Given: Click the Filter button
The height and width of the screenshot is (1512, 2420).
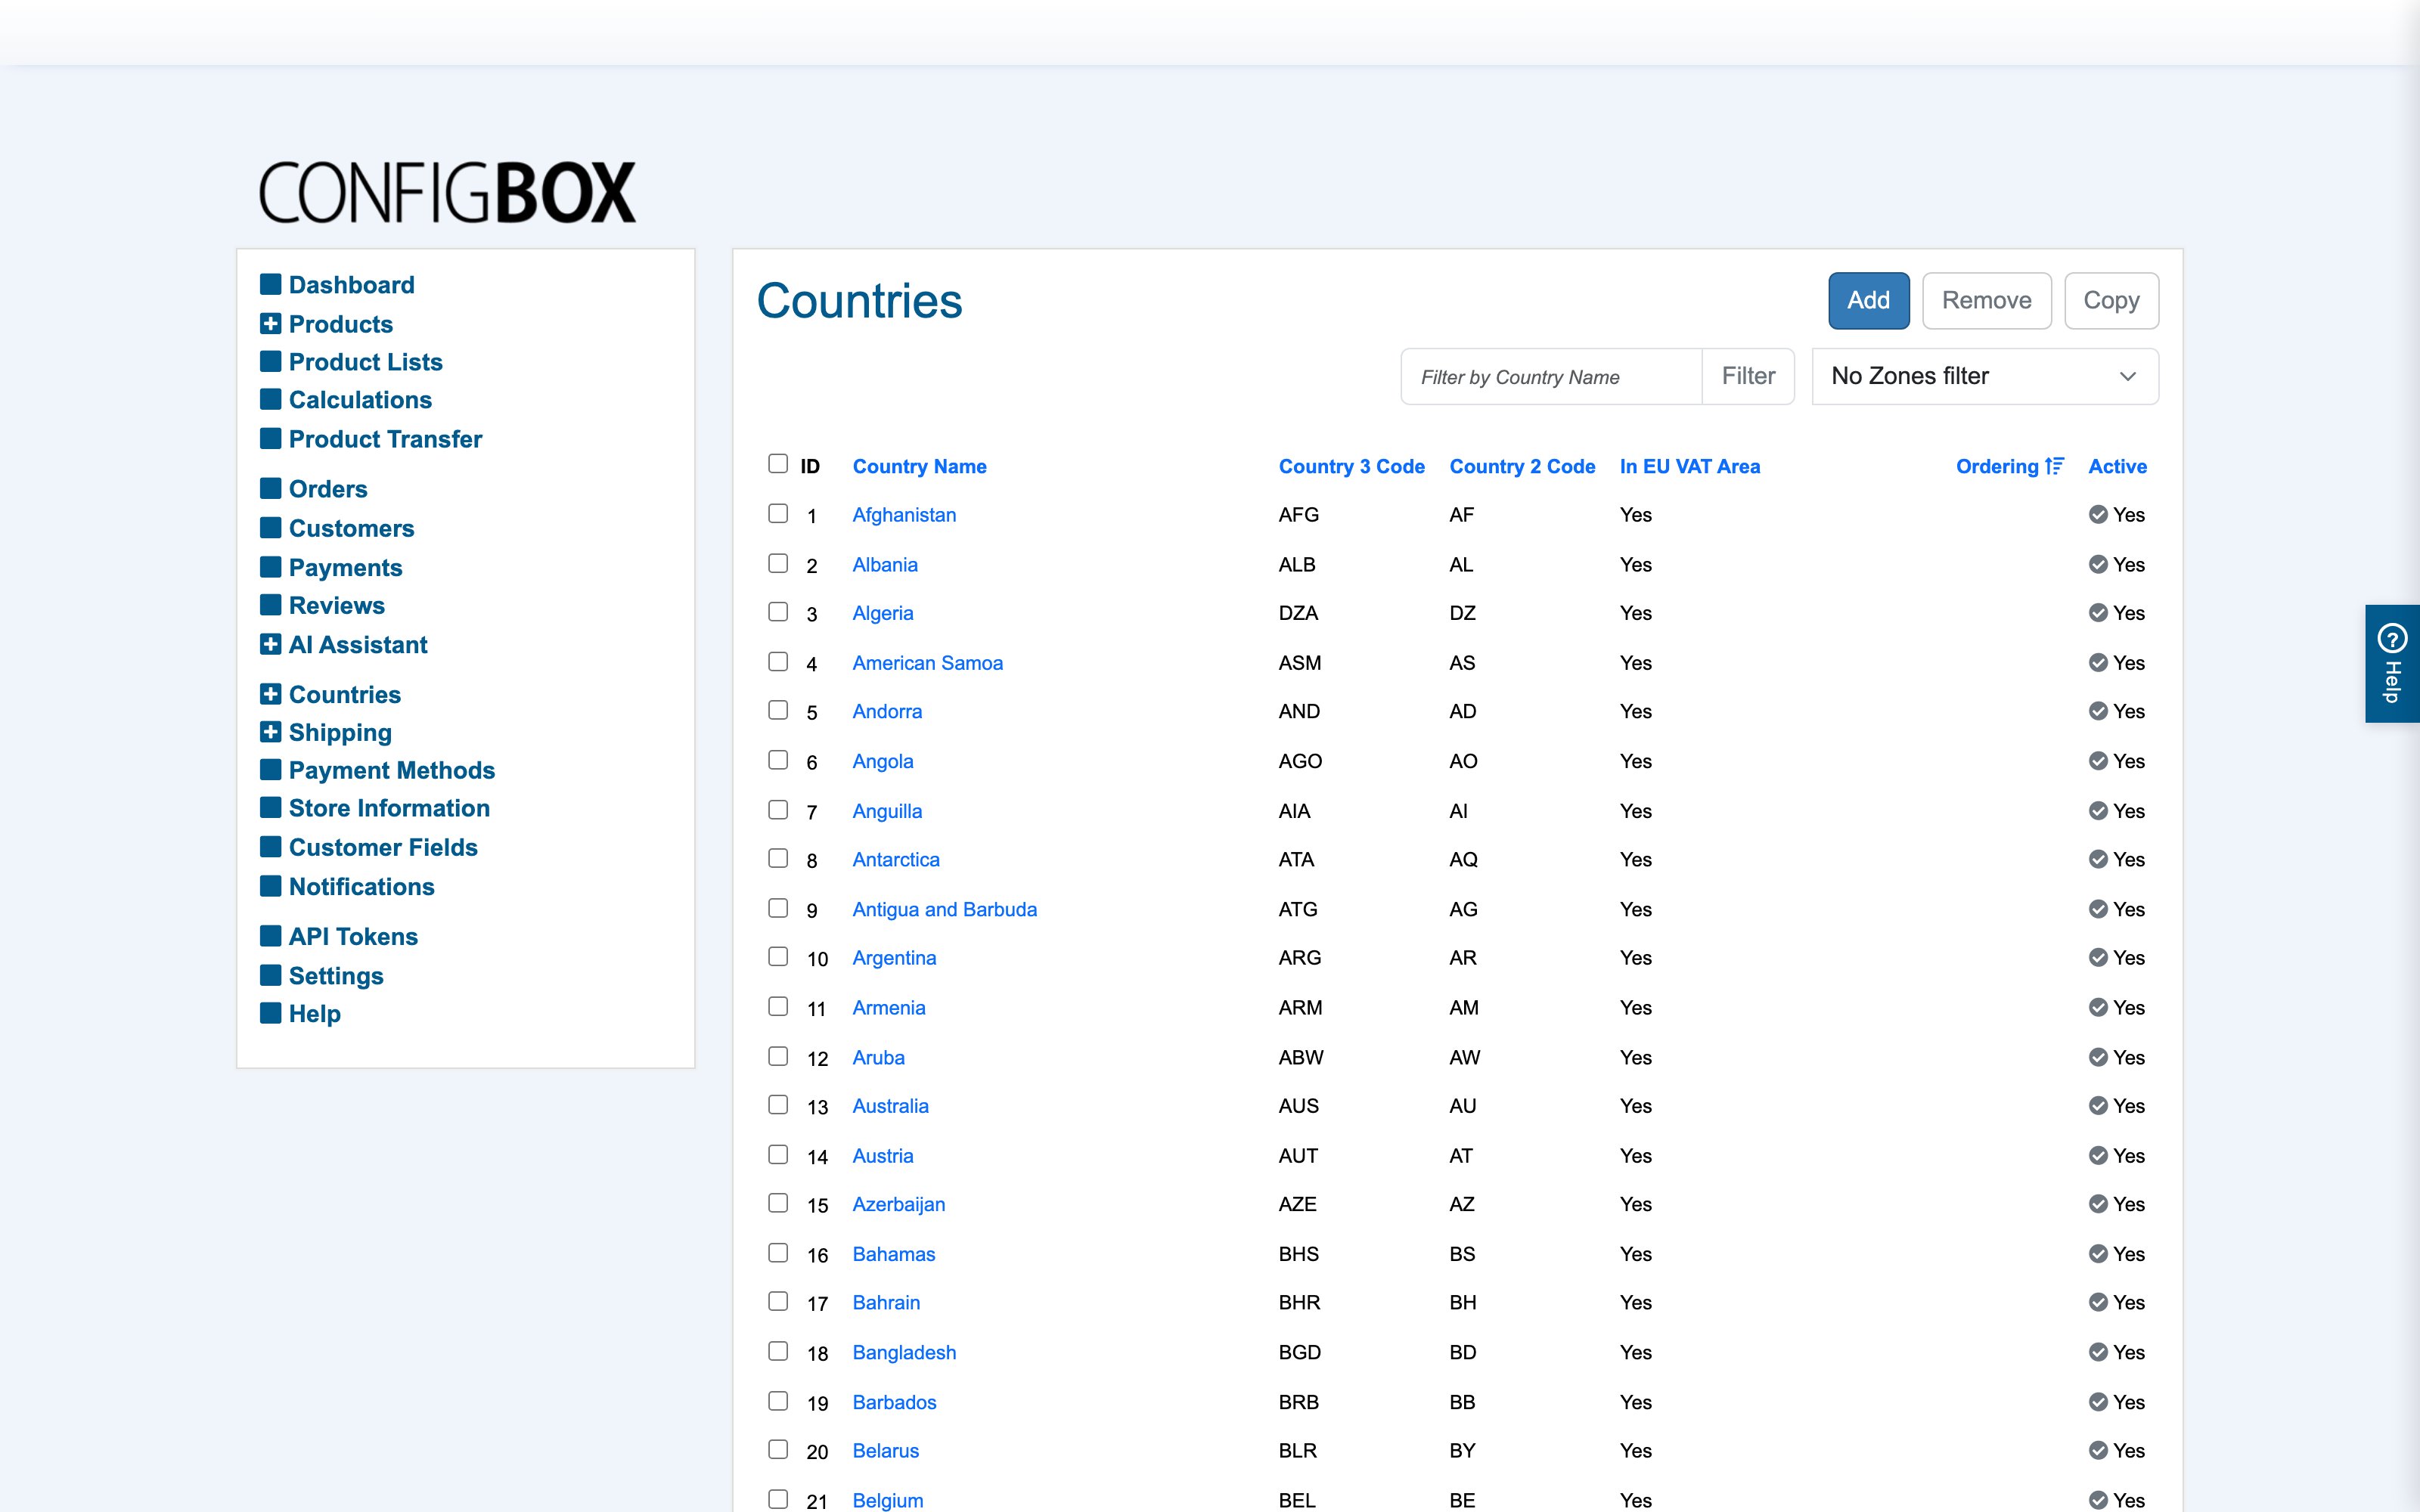Looking at the screenshot, I should (x=1748, y=376).
